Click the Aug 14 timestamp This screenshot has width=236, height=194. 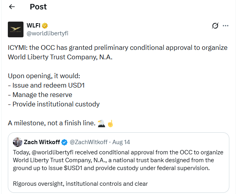coord(121,142)
